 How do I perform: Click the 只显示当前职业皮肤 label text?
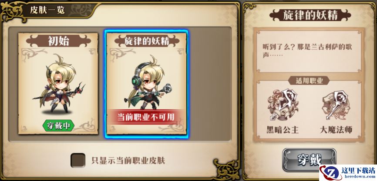[x=128, y=161]
